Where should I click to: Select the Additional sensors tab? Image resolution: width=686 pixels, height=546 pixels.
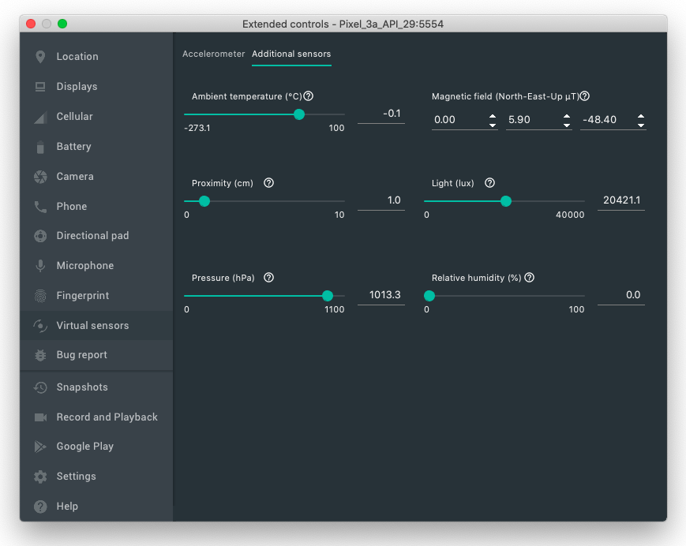pos(291,54)
